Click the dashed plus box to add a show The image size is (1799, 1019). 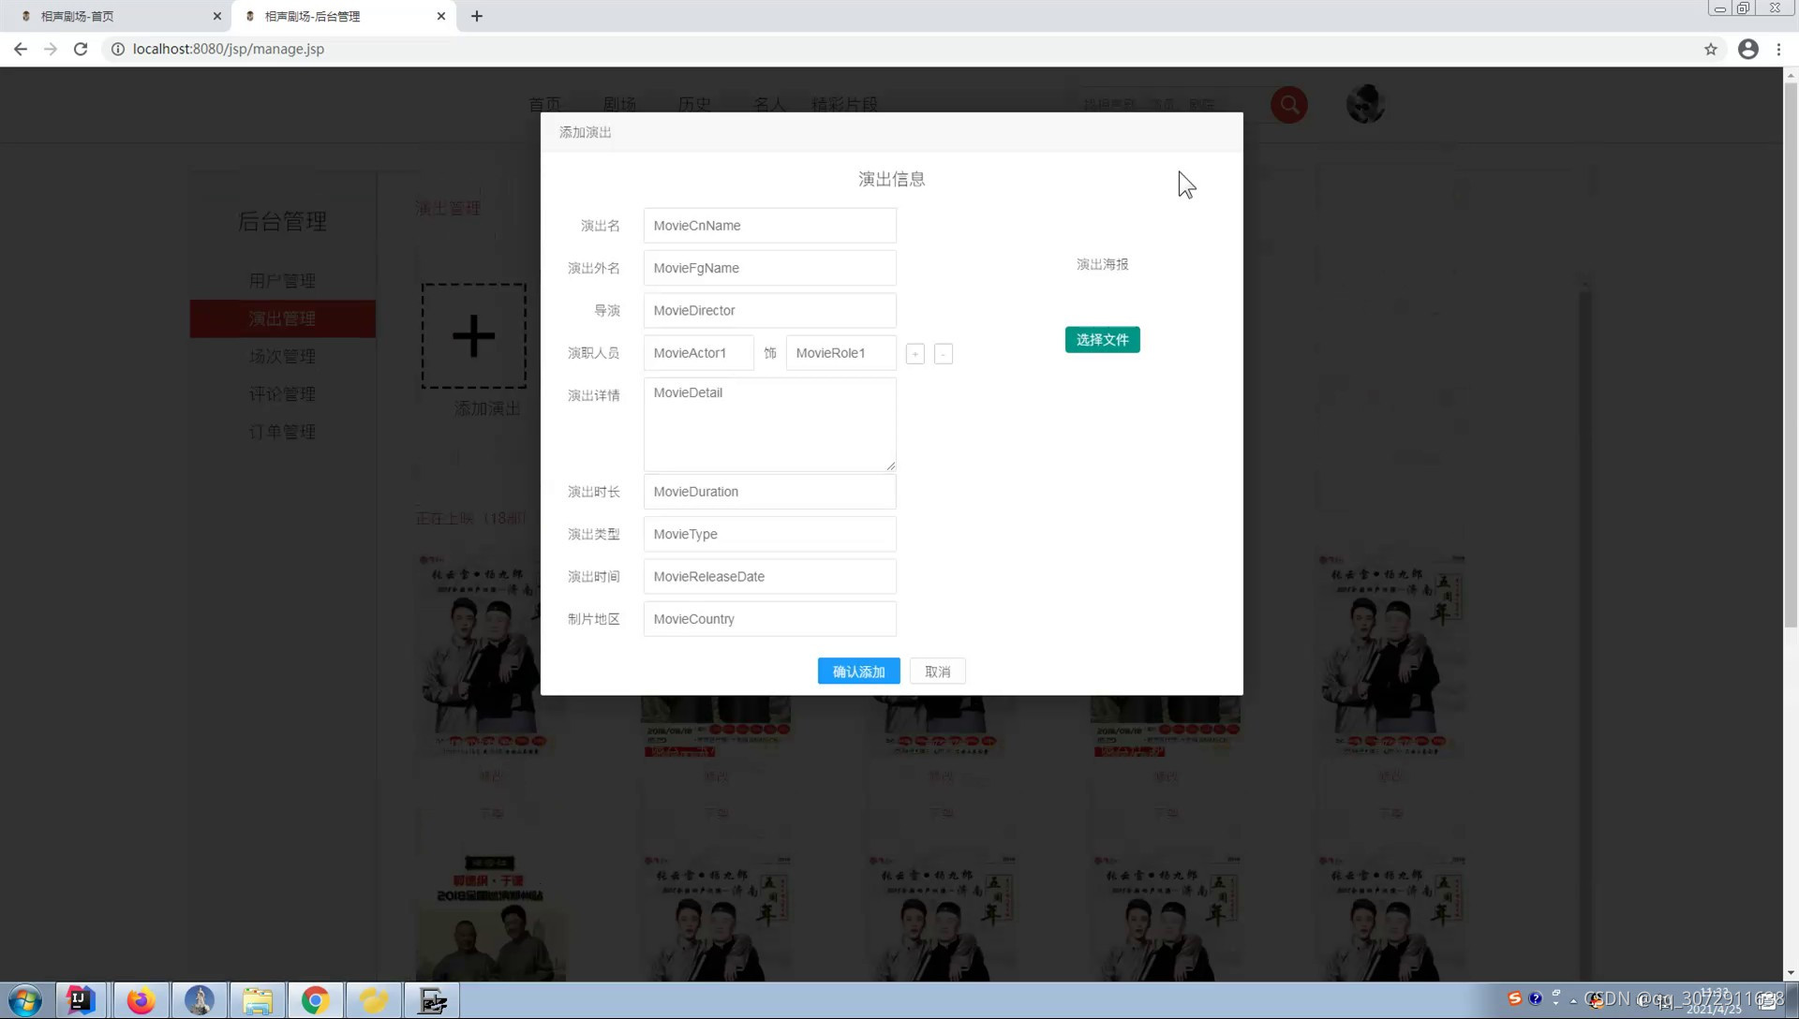click(473, 336)
